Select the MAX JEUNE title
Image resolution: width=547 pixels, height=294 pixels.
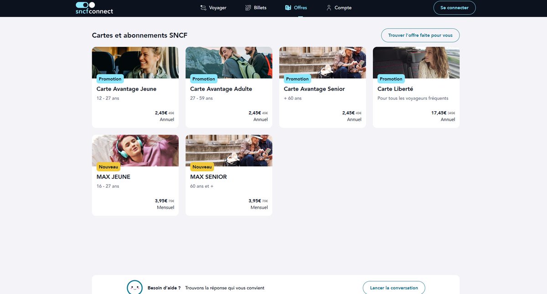(x=114, y=177)
